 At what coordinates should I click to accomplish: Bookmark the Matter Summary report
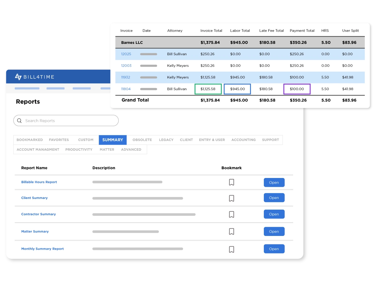pyautogui.click(x=232, y=232)
